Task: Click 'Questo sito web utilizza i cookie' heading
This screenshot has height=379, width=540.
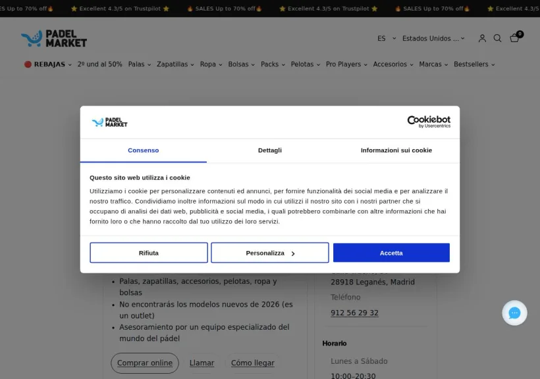Action: (140, 177)
